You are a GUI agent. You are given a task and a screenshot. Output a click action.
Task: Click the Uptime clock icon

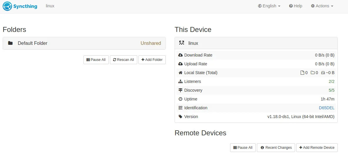(180, 99)
